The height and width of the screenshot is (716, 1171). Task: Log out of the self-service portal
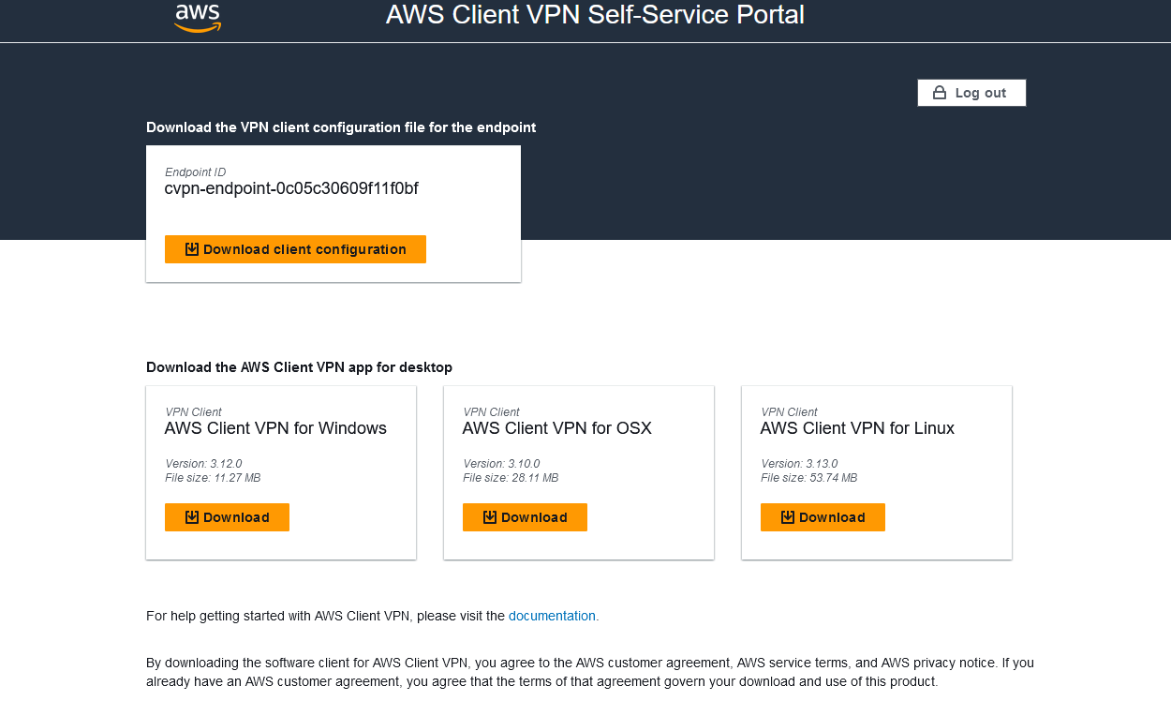click(971, 92)
